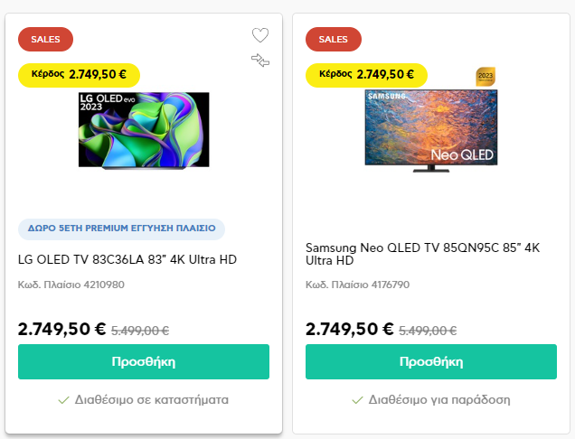Click product code Πλαίσιο 4210980

tap(71, 285)
